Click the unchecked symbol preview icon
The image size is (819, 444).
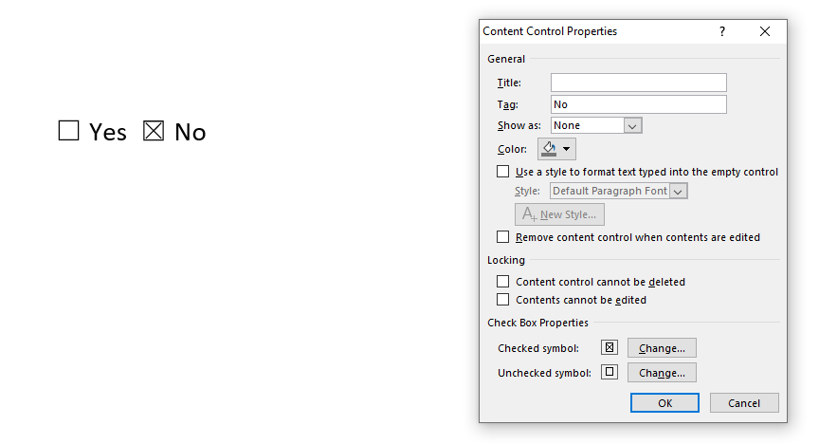[610, 373]
